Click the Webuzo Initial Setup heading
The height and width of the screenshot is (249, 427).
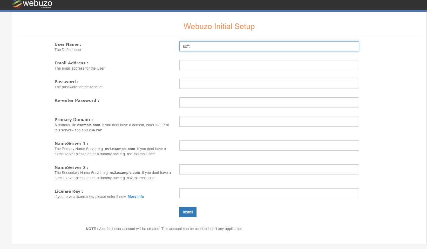coord(219,26)
